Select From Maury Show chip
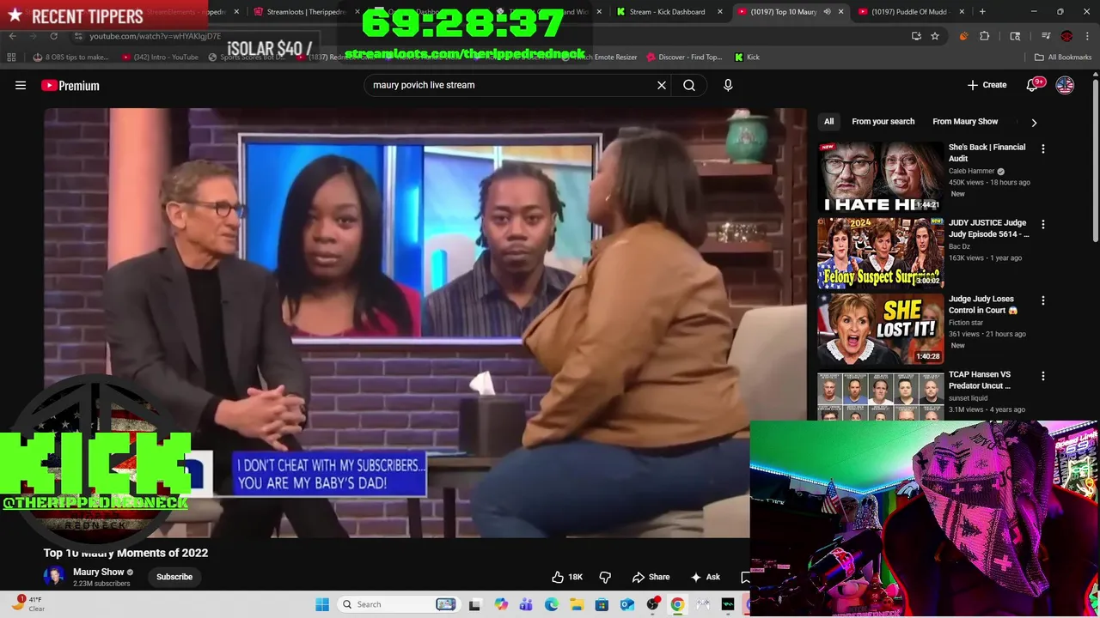This screenshot has height=618, width=1100. coord(965,121)
